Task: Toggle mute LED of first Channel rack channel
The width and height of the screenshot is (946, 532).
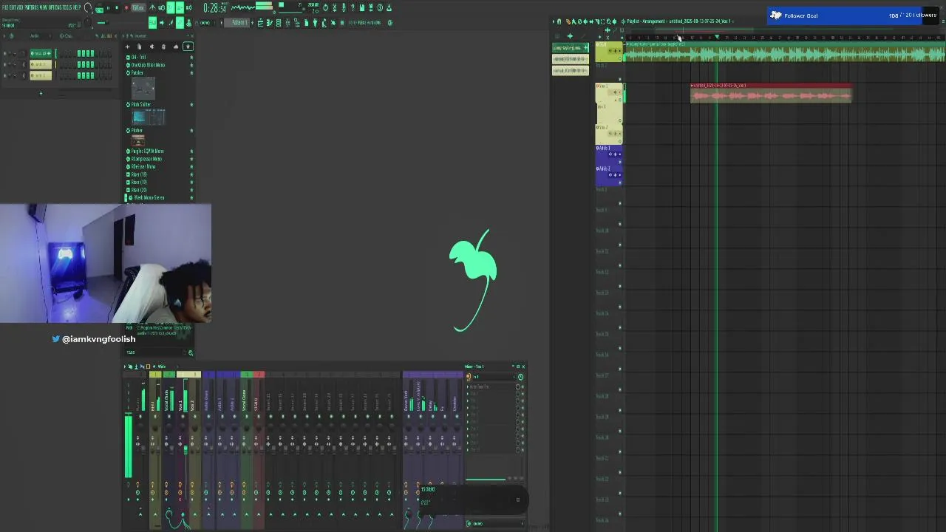Action: pyautogui.click(x=5, y=53)
